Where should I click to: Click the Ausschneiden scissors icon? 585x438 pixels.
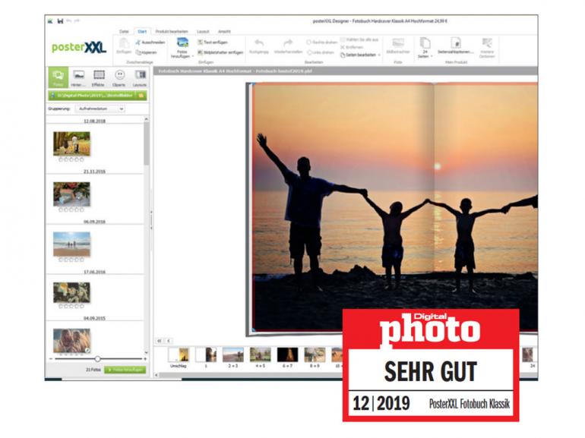tap(138, 42)
